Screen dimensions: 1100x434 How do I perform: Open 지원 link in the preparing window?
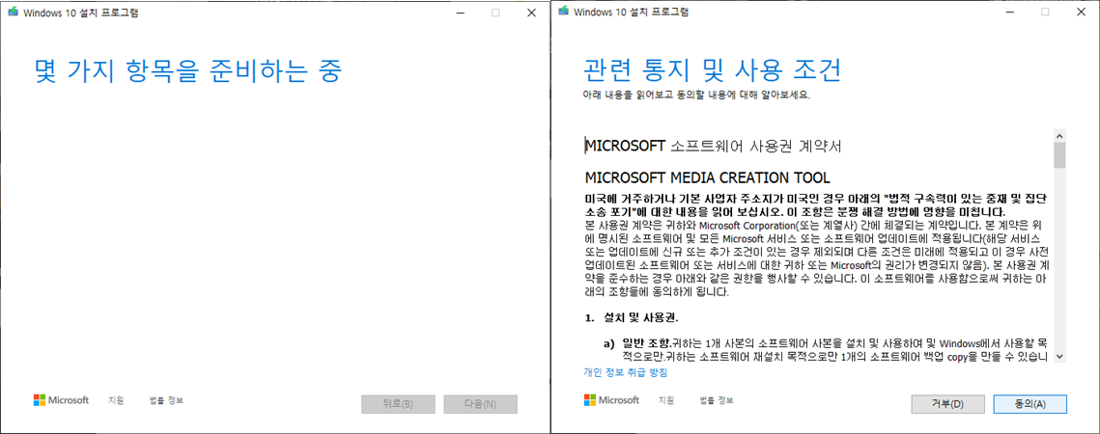116,400
